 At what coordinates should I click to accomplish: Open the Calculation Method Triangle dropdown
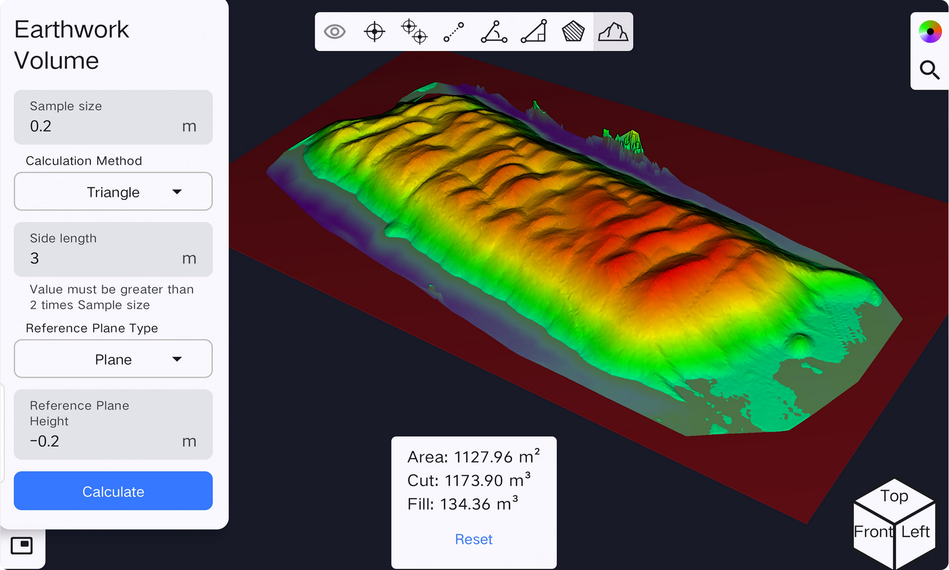pos(113,192)
